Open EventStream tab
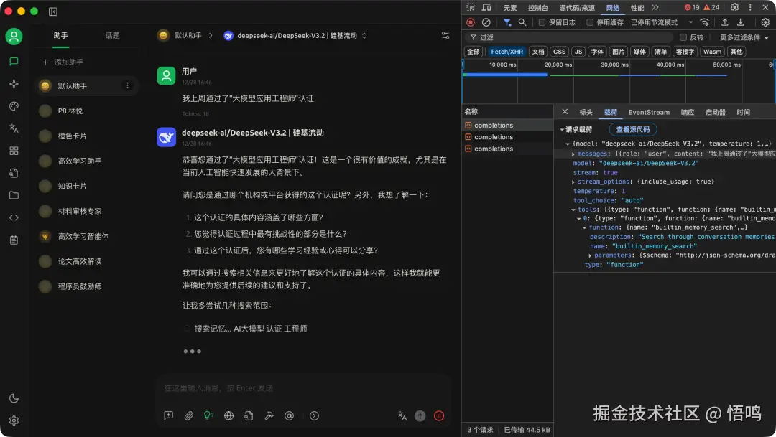The image size is (776, 437). [x=649, y=112]
